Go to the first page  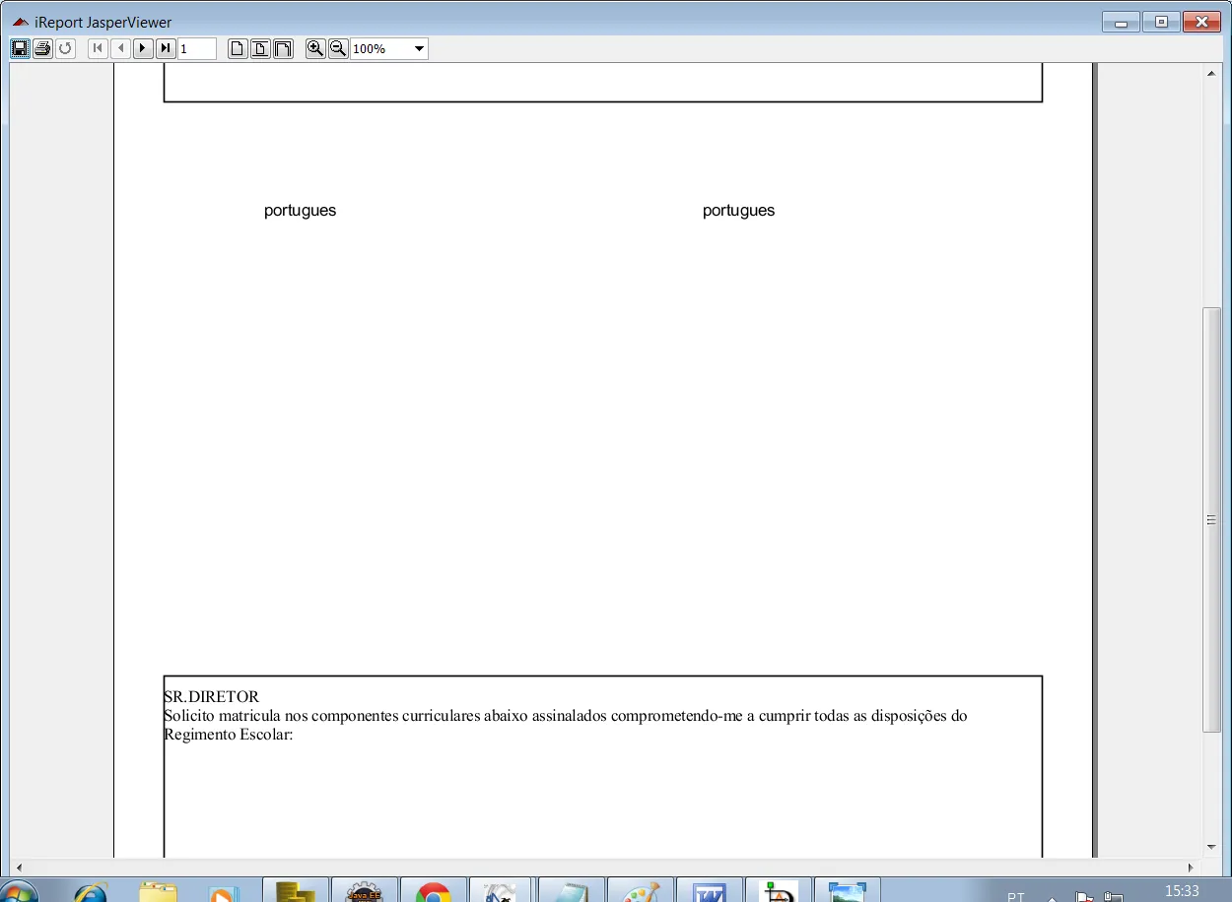coord(98,48)
